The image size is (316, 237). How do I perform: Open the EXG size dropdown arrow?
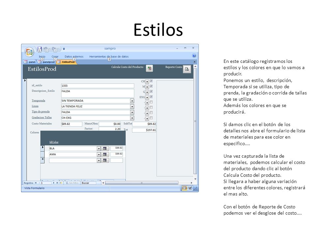[x=147, y=97]
